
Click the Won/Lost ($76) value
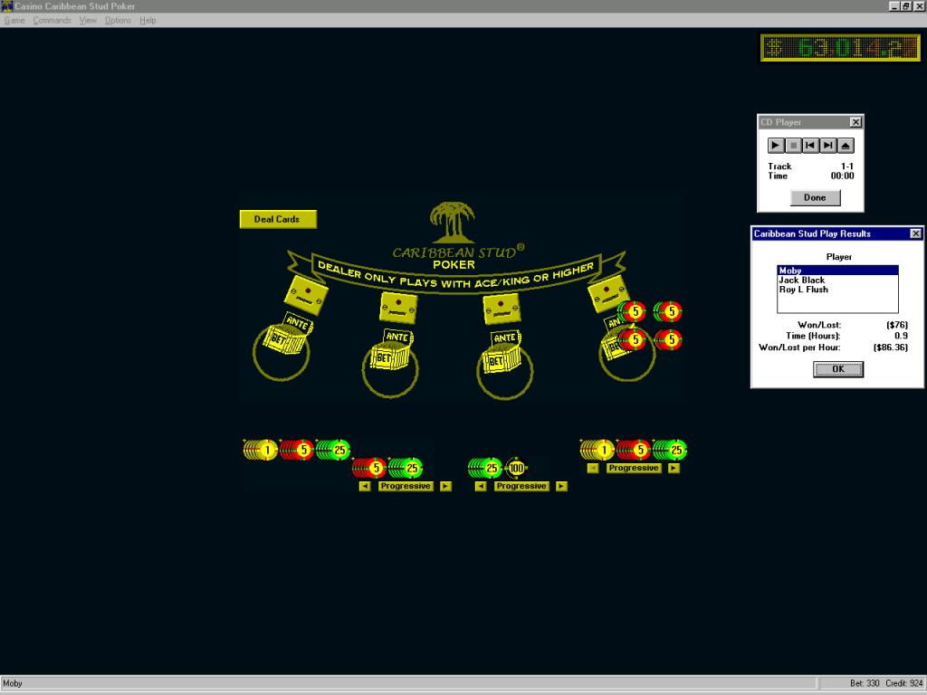897,325
